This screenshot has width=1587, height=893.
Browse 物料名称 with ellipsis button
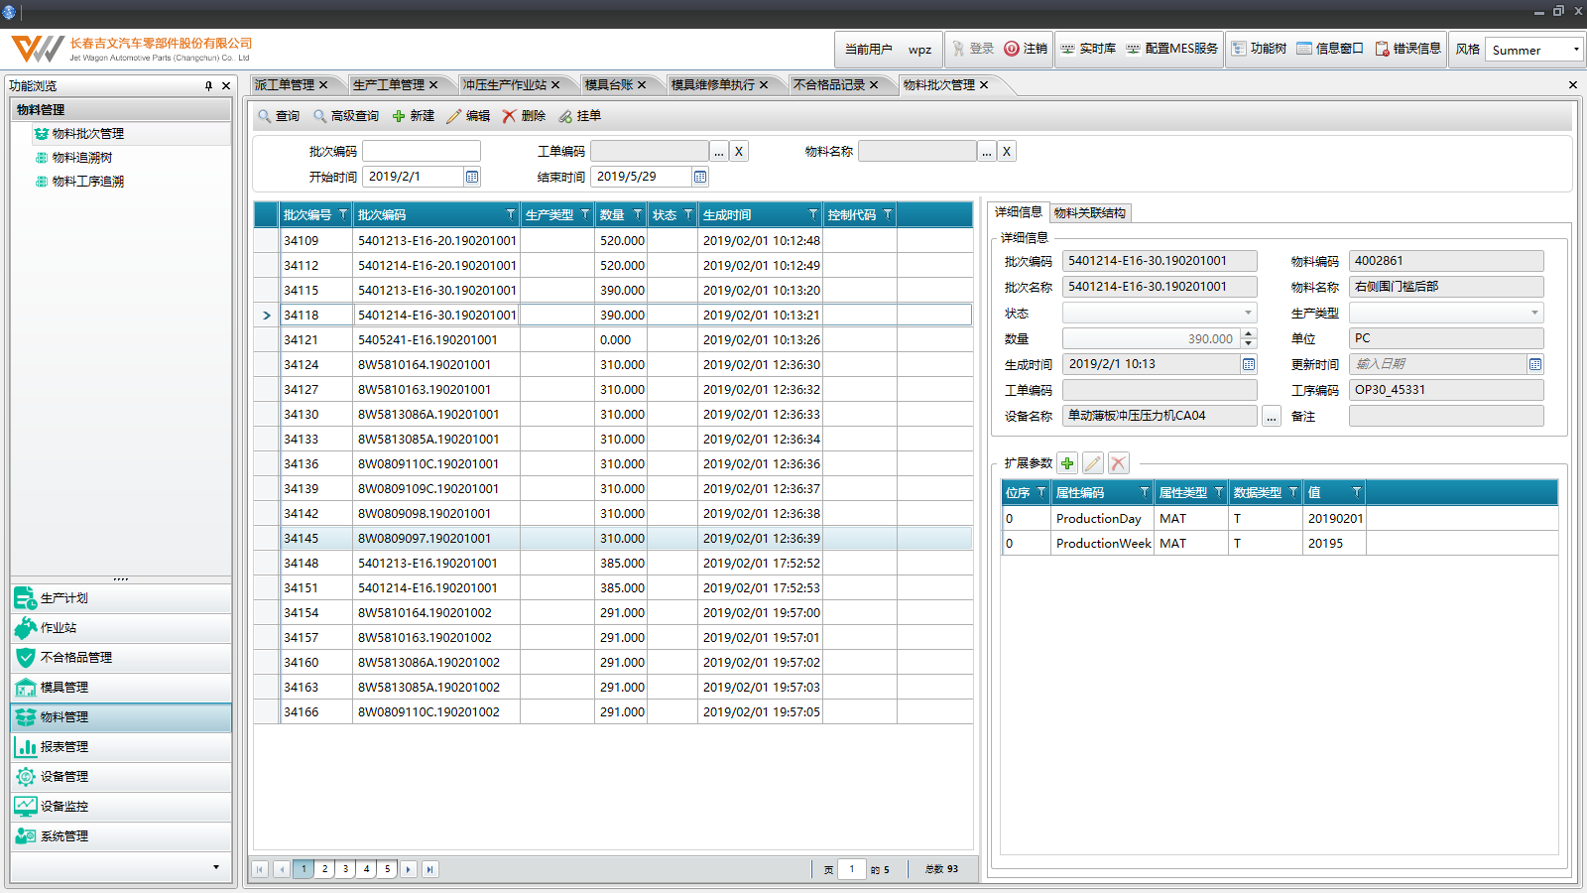coord(987,152)
